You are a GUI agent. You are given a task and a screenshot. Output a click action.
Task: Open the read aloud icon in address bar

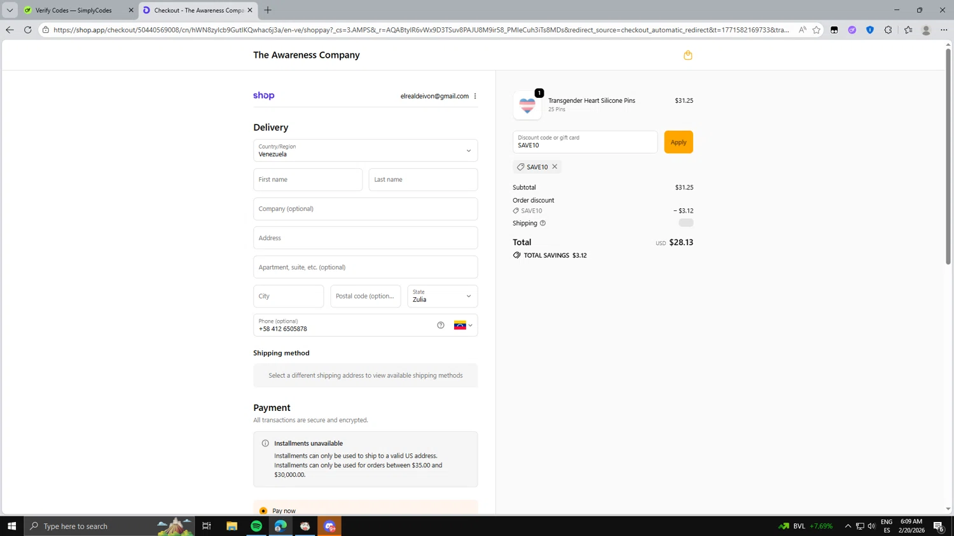point(803,30)
